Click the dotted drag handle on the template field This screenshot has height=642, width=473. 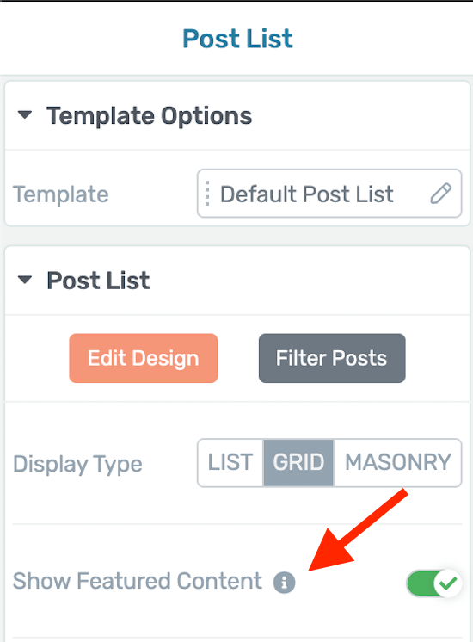click(x=207, y=194)
